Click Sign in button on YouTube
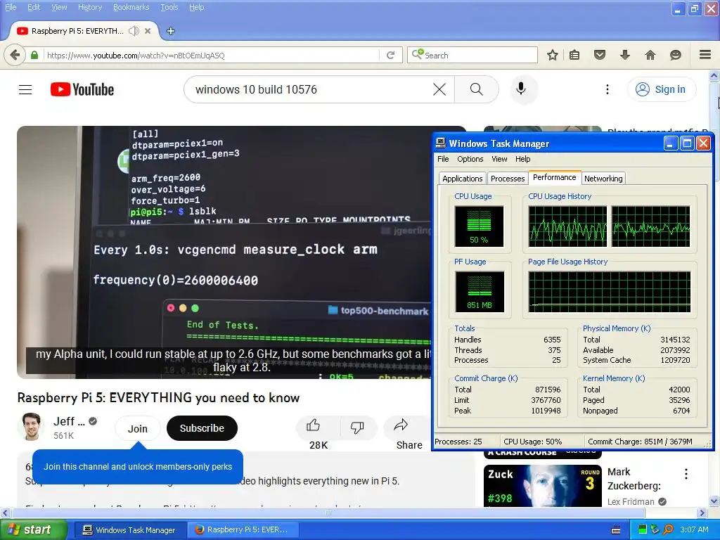720x540 pixels. [x=662, y=89]
